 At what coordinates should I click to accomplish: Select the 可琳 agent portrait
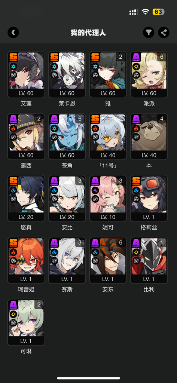(x=26, y=322)
